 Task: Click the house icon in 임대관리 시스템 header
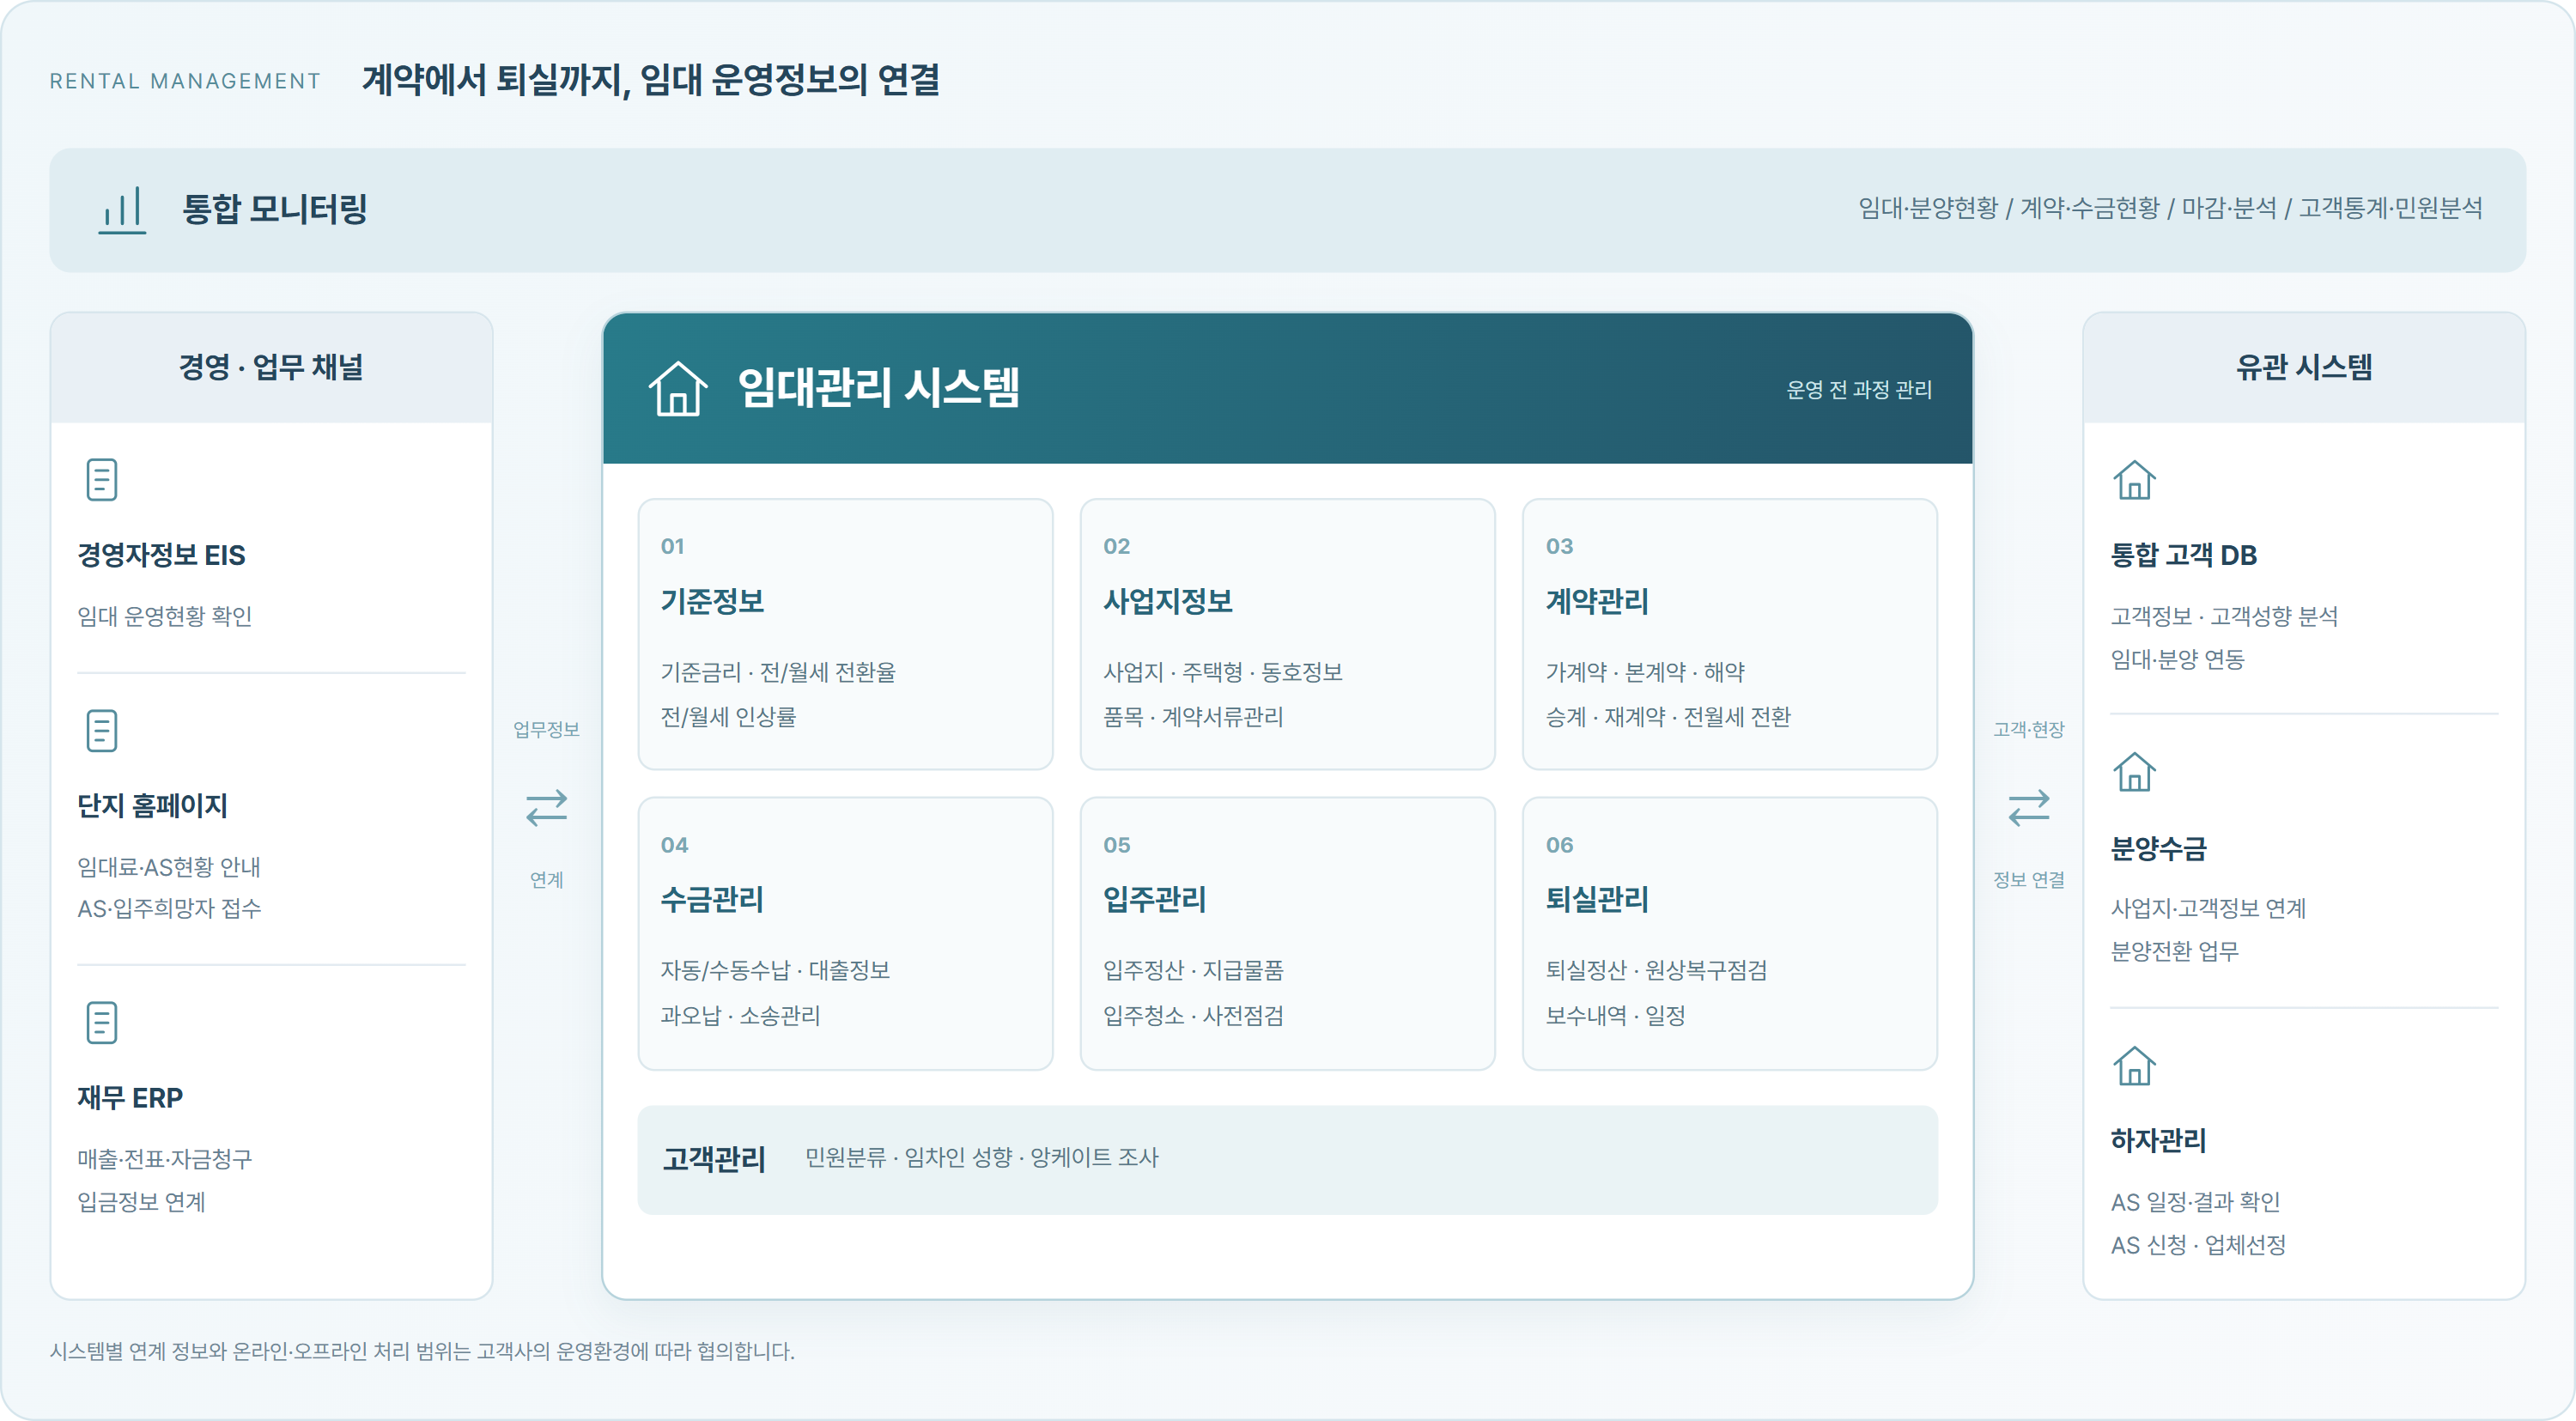(678, 388)
